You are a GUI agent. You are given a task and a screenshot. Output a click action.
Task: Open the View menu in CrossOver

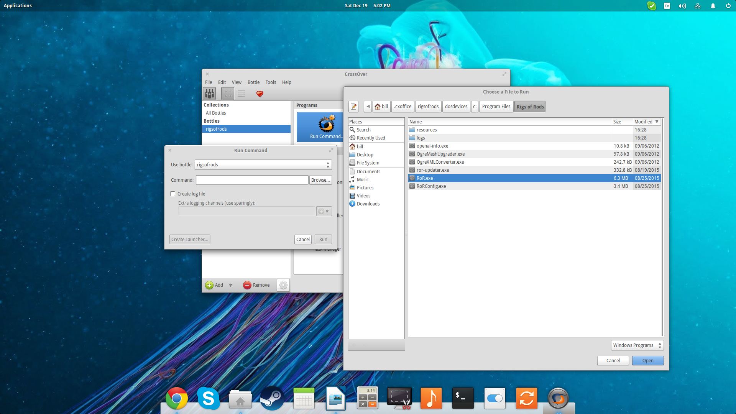pos(237,82)
